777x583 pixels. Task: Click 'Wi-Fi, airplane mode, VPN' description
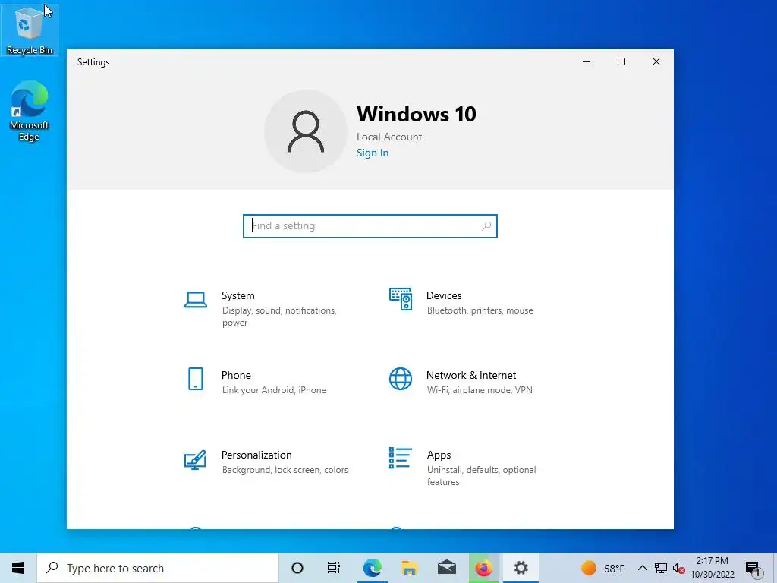(480, 390)
